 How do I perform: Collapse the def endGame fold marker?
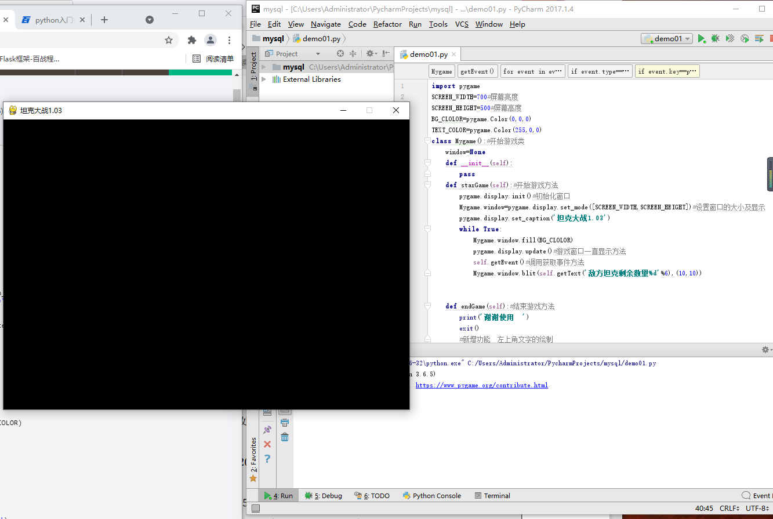tap(427, 306)
